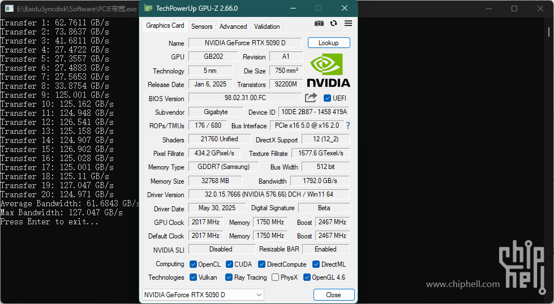Toggle the OpenCL checkbox
The width and height of the screenshot is (554, 304).
pyautogui.click(x=193, y=264)
